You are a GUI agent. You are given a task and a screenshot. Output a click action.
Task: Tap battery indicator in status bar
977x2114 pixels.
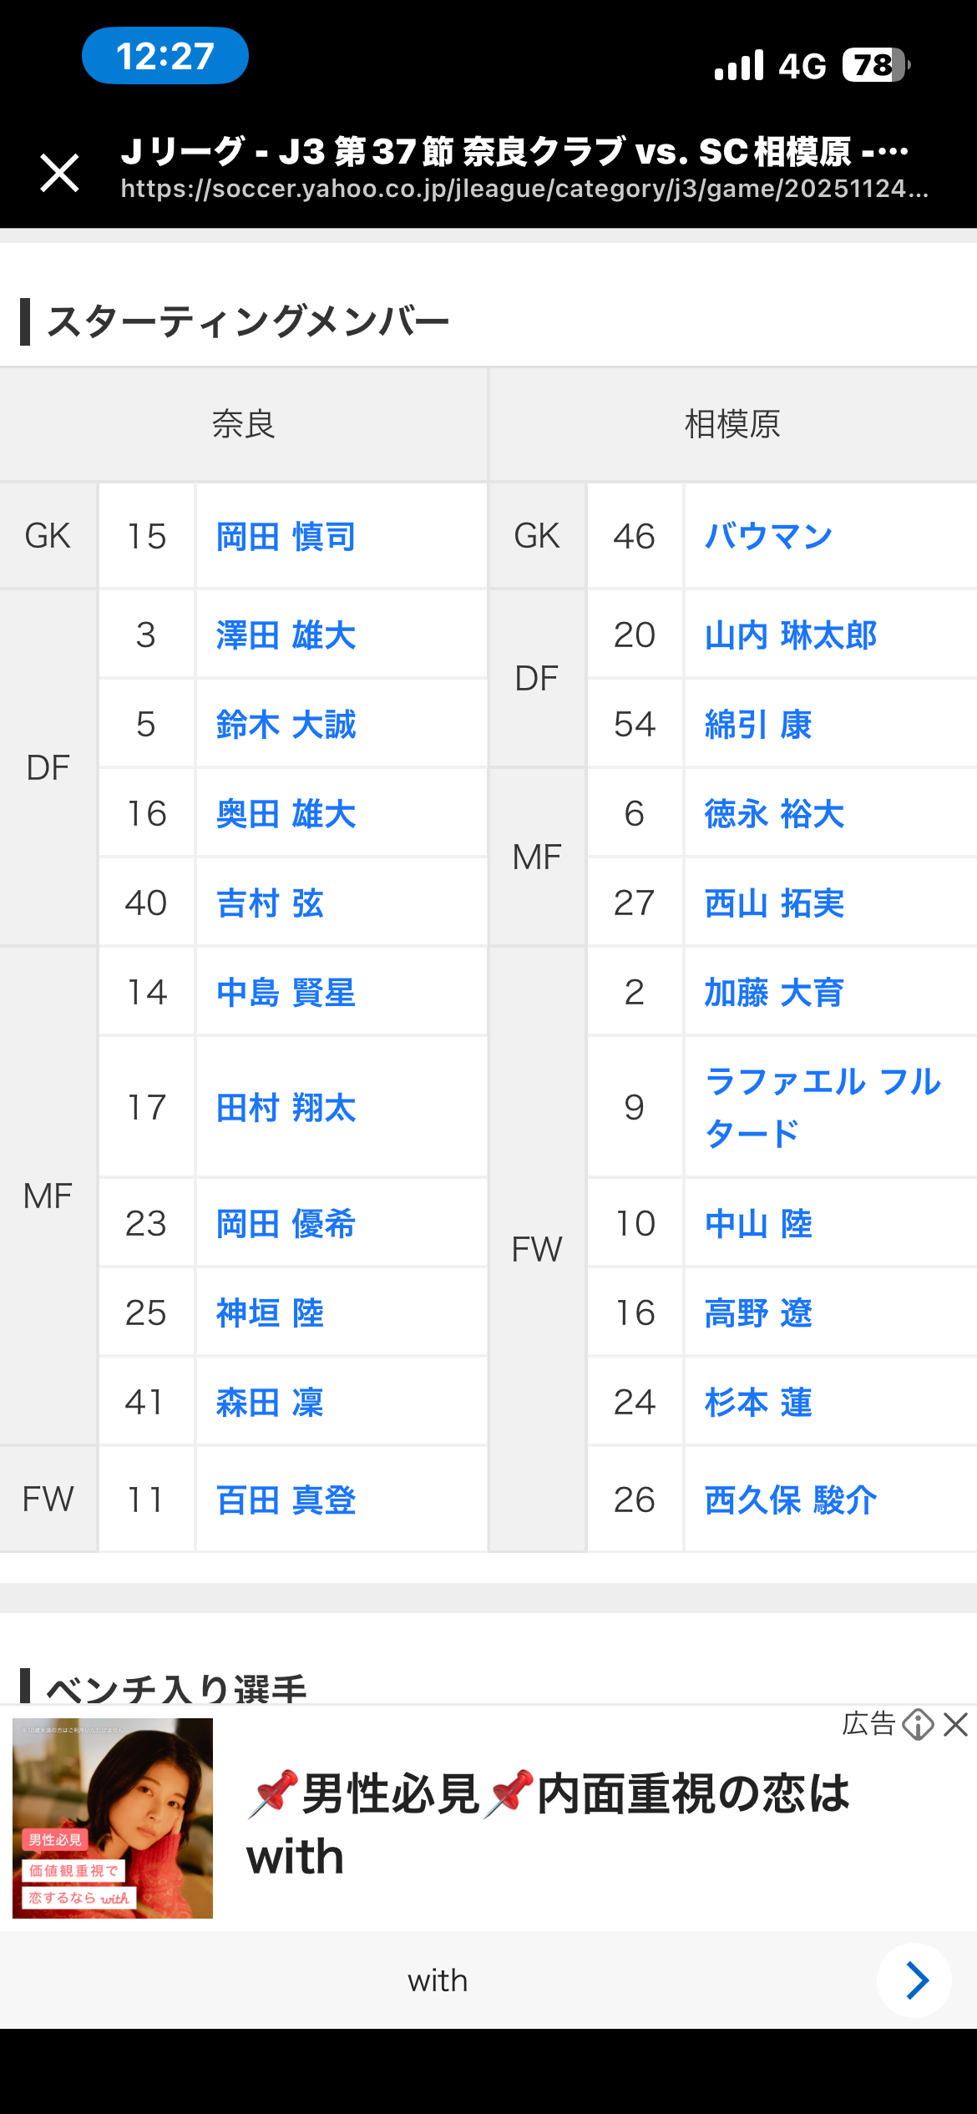(x=875, y=65)
